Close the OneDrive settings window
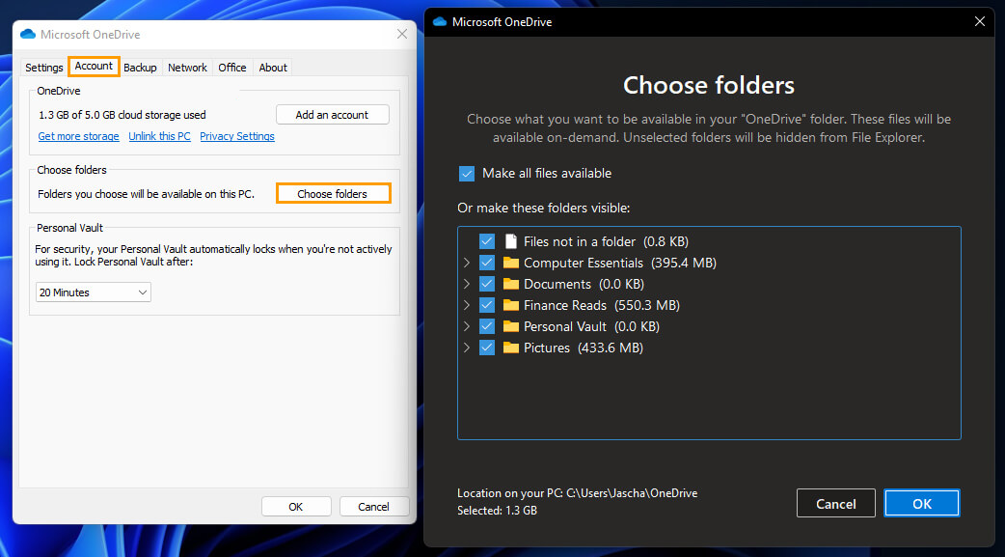Viewport: 1005px width, 557px height. (402, 34)
